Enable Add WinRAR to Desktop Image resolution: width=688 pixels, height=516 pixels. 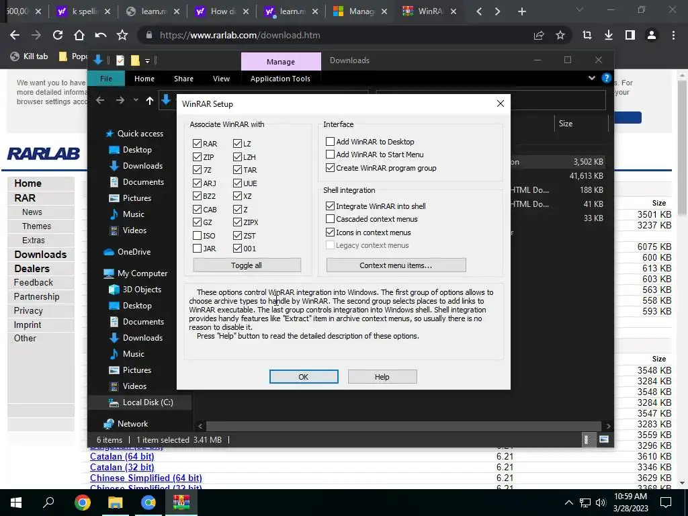330,141
